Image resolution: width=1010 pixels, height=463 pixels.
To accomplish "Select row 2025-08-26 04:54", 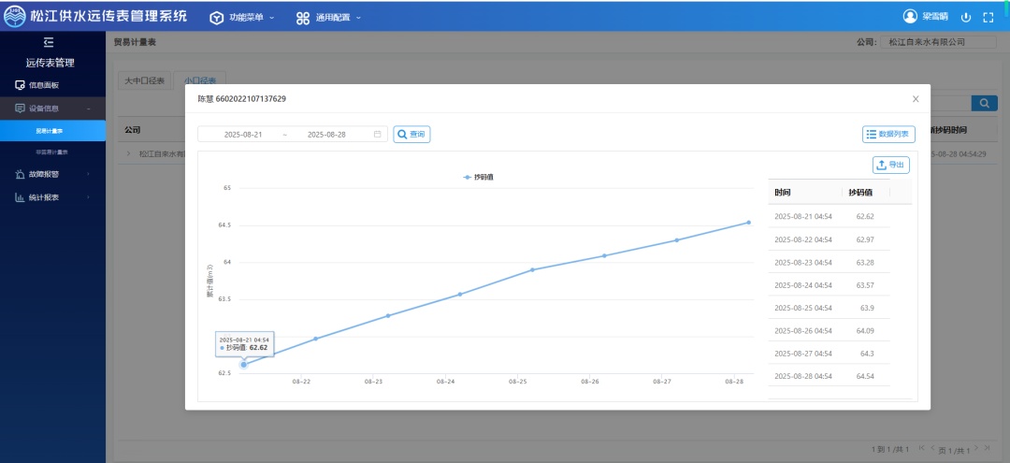I will click(829, 330).
